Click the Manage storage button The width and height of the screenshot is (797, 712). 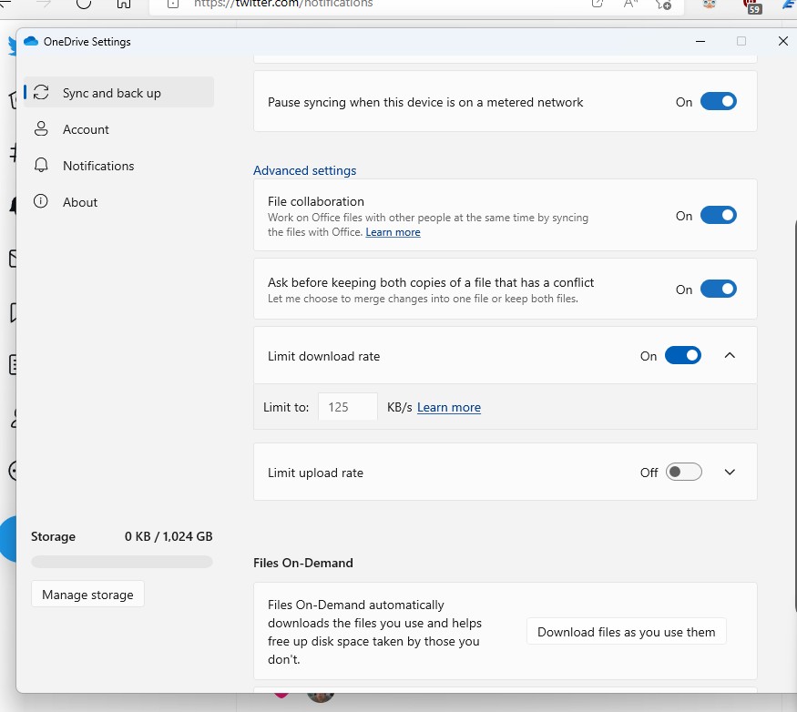[87, 595]
